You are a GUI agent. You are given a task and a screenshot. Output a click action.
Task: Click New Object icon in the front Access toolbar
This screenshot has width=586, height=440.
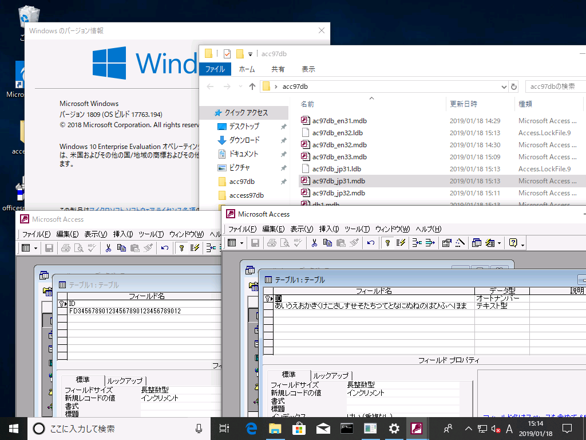490,243
